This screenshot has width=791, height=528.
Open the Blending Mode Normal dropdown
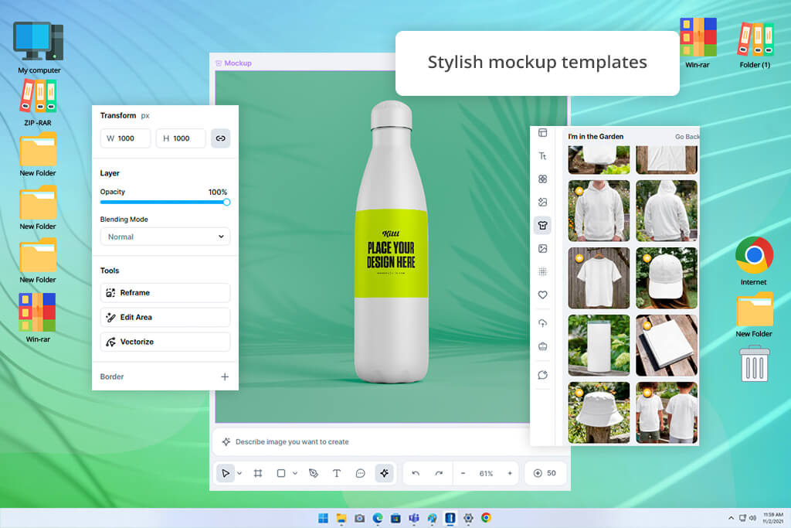click(165, 237)
